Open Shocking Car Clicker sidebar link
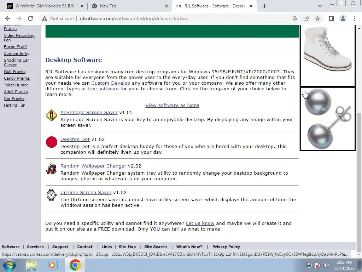362x272 pixels. click(x=16, y=62)
